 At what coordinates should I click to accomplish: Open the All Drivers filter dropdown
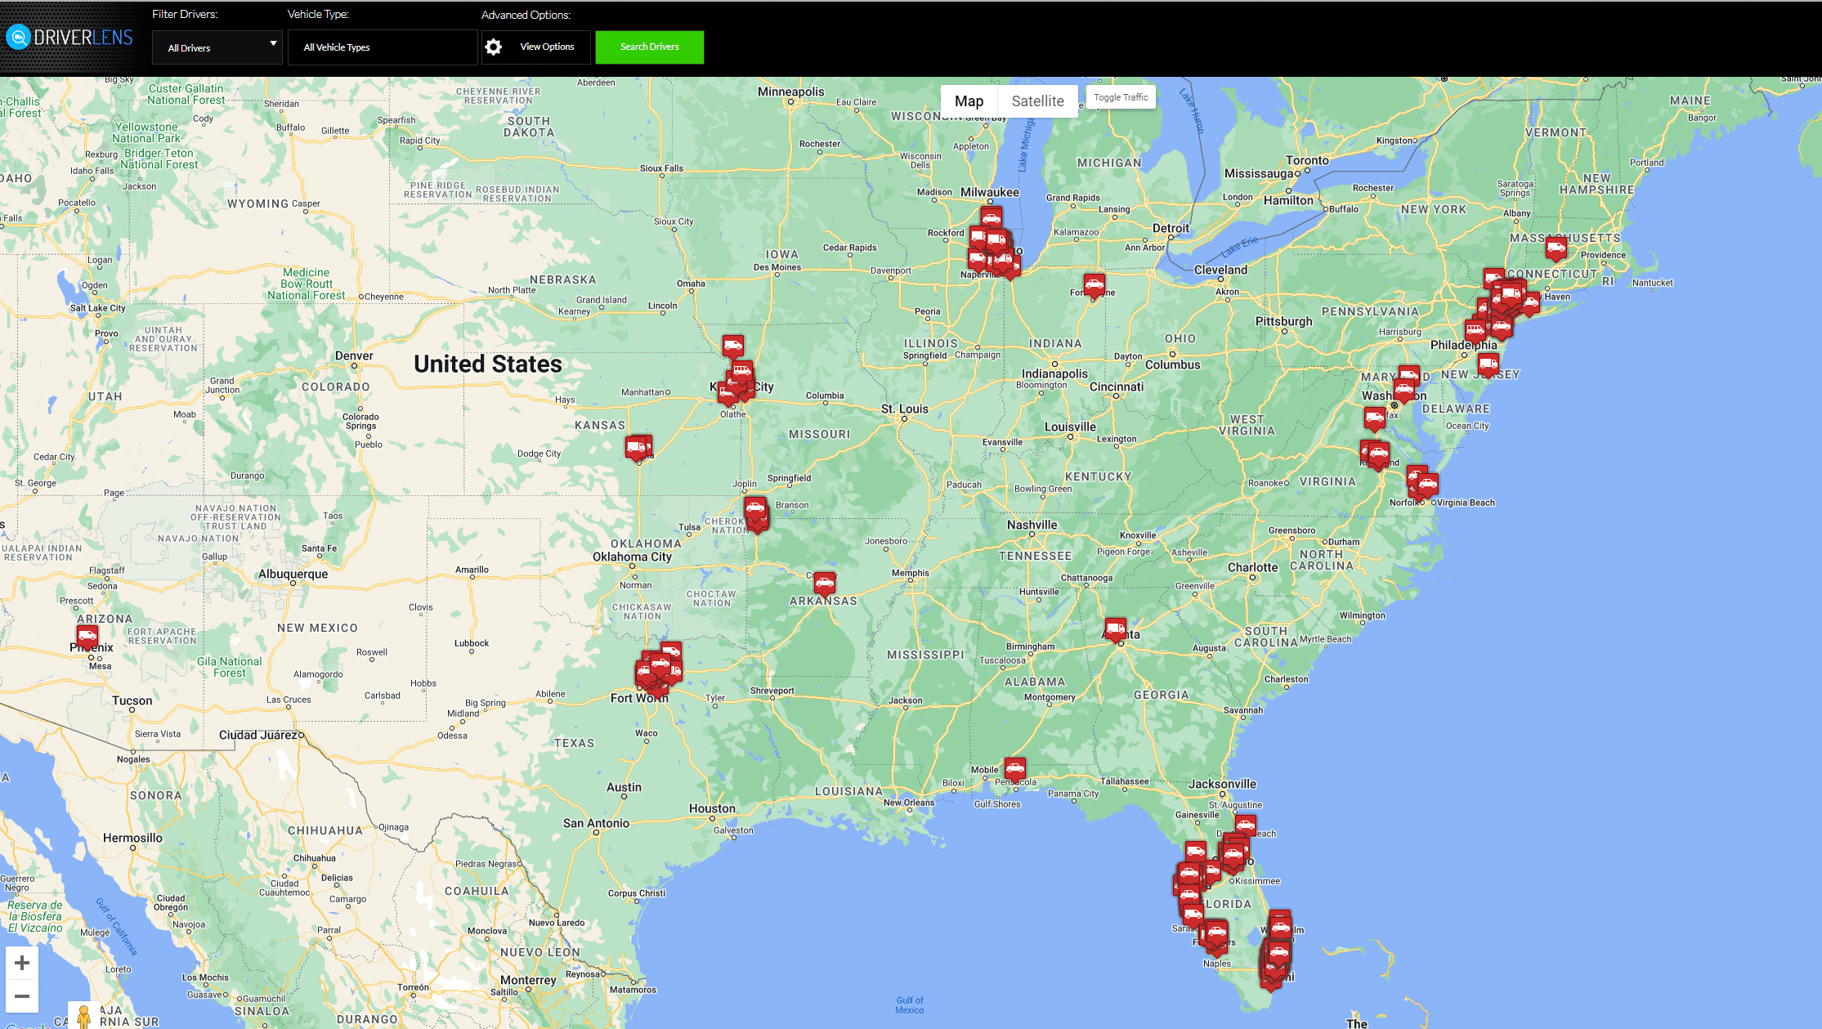coord(217,47)
